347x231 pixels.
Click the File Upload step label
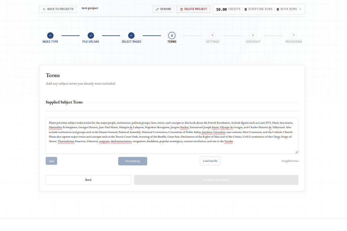(91, 42)
